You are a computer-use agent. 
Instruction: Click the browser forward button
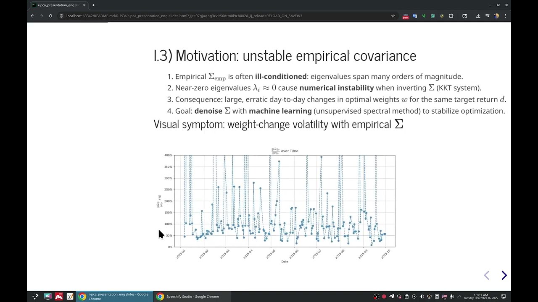41,16
